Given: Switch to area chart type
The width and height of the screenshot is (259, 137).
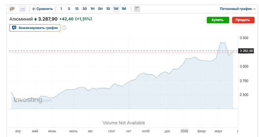Looking at the screenshot, I should coord(23,9).
